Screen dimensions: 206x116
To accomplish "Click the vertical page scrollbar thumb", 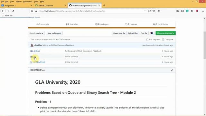I will (205, 45).
